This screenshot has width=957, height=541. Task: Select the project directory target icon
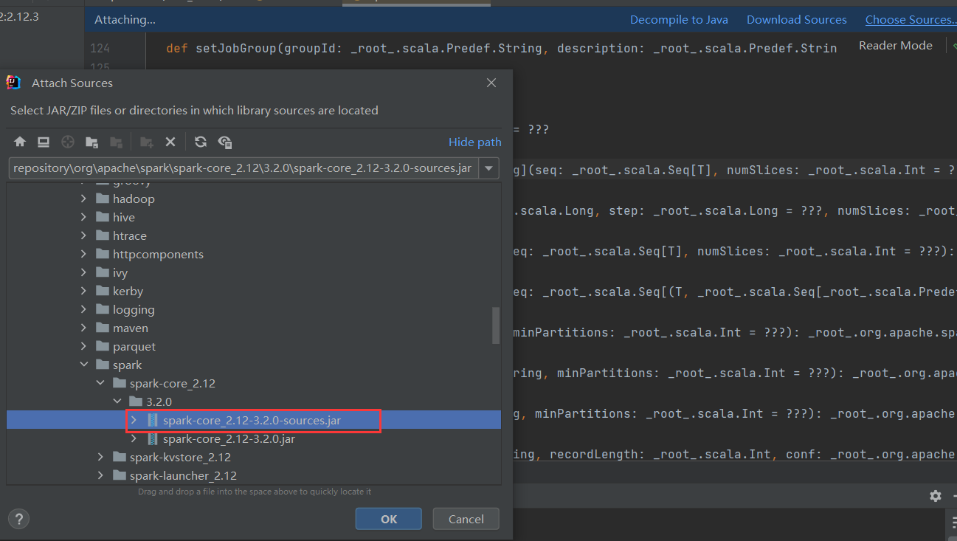pos(68,142)
